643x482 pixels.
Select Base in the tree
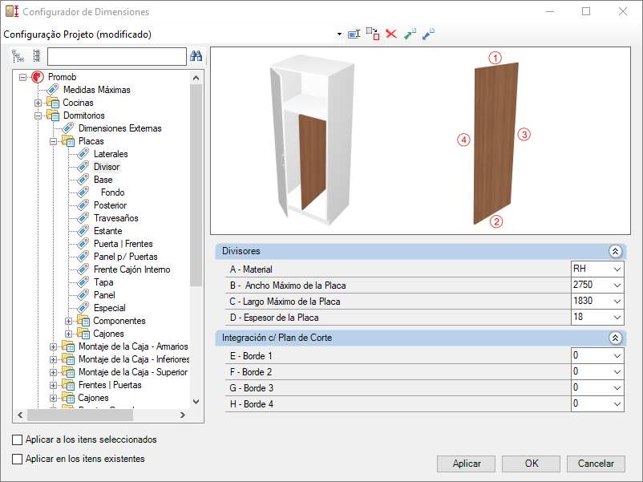click(103, 180)
